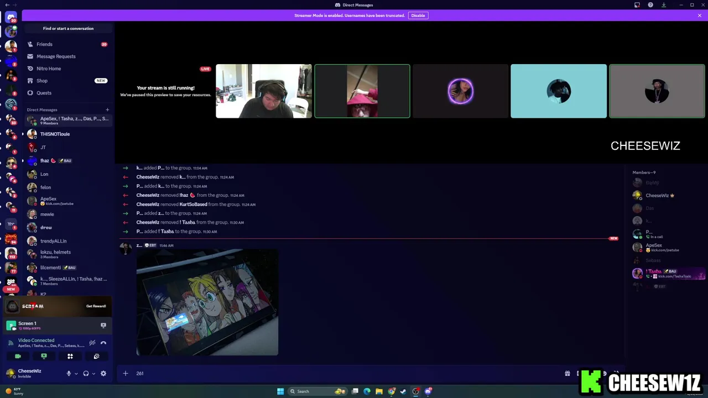Open DM with THISNOTlouie

[x=68, y=134]
